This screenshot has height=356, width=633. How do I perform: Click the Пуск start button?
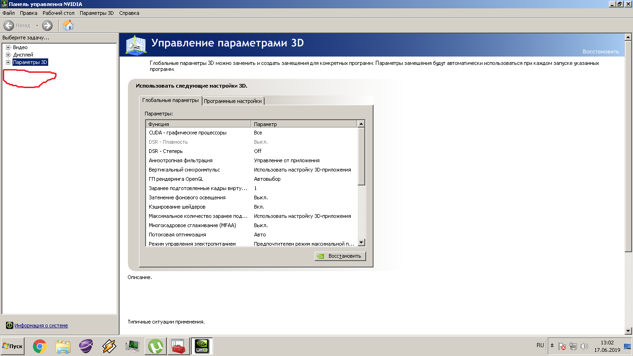(x=13, y=346)
